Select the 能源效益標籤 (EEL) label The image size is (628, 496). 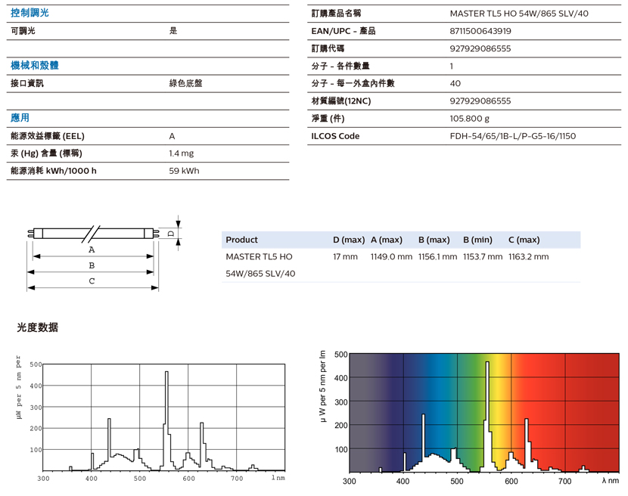click(47, 136)
